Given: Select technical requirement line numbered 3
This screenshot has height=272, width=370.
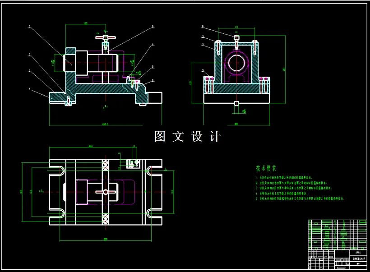Looking at the screenshot, I should click(294, 188).
